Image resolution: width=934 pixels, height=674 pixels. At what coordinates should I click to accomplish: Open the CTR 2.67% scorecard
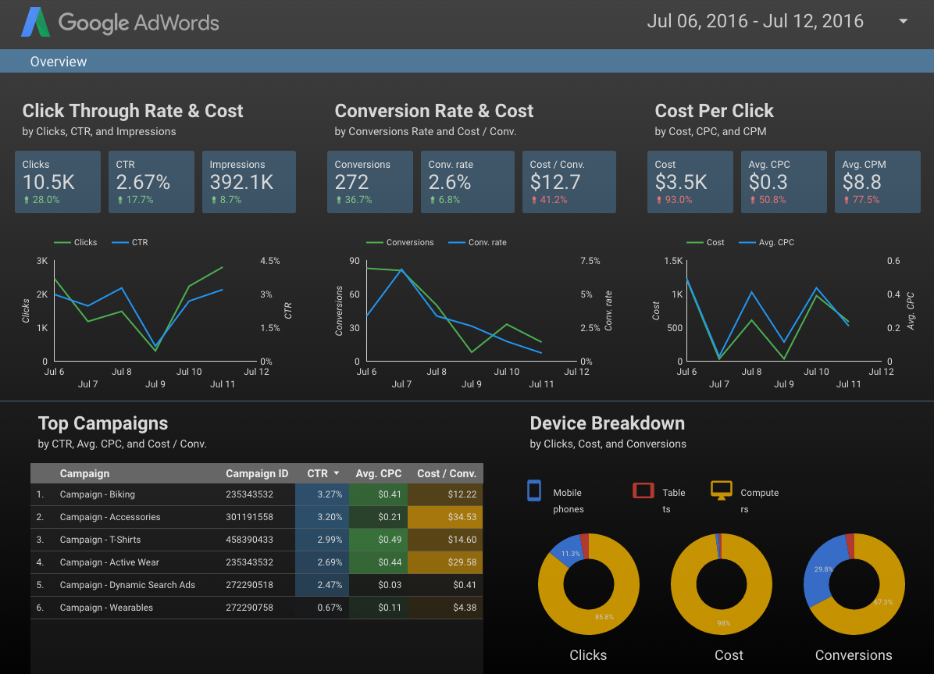tap(152, 182)
